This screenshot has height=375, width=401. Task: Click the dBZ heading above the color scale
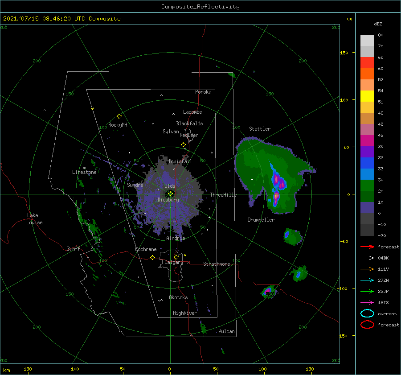point(378,24)
